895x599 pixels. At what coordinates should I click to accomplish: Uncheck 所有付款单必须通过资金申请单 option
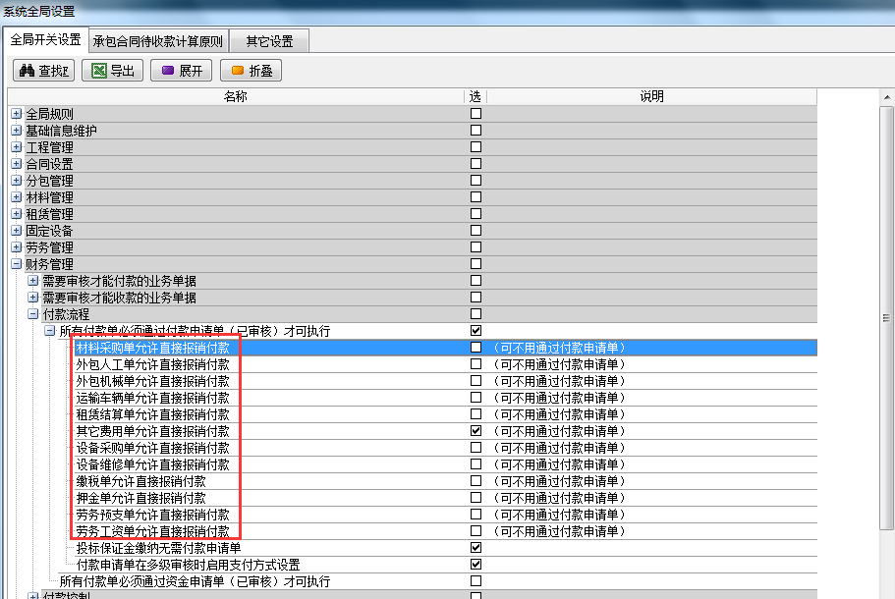475,580
